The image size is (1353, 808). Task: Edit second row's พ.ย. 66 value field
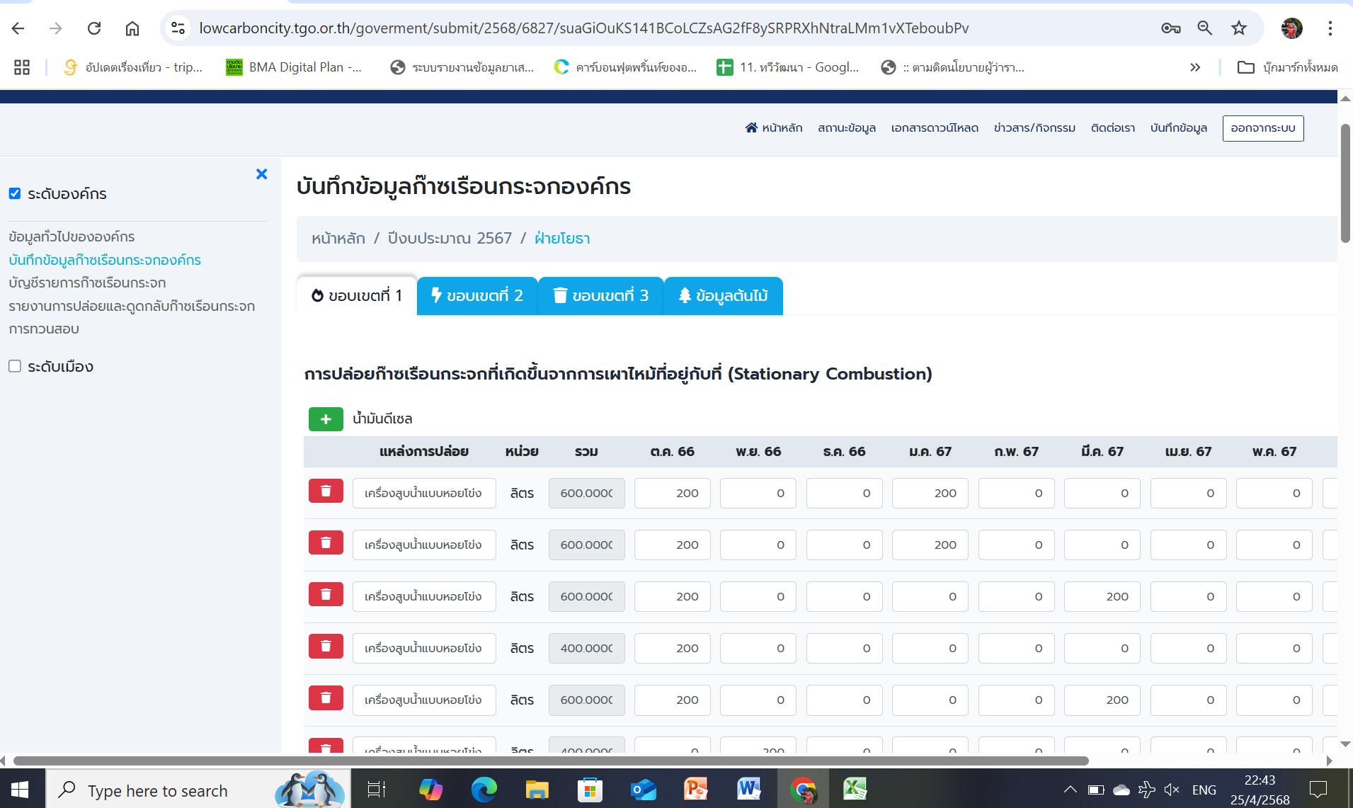click(x=758, y=545)
